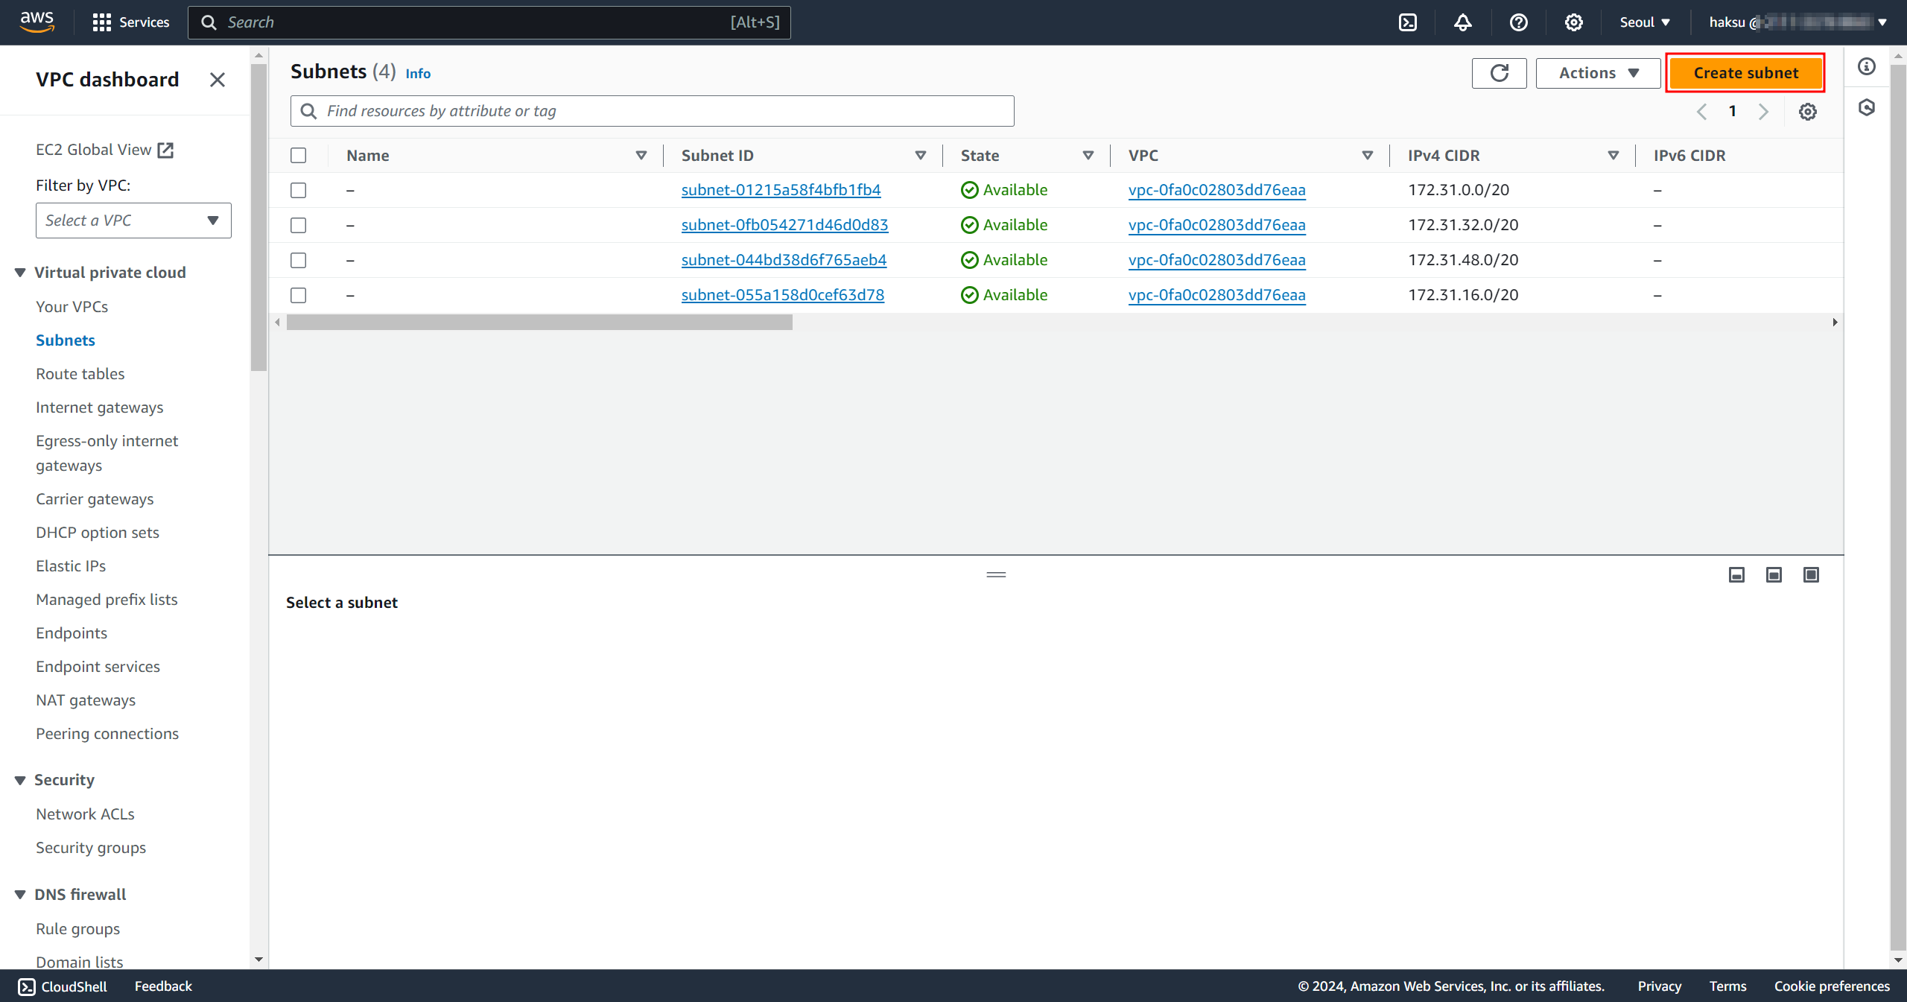Image resolution: width=1907 pixels, height=1002 pixels.
Task: Open the info panel icon on right edge
Action: [x=1866, y=67]
